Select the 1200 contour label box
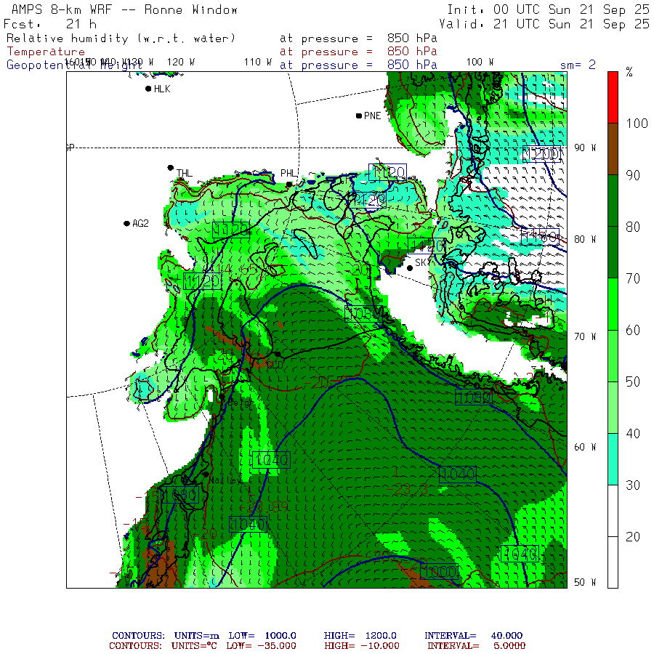 (542, 154)
